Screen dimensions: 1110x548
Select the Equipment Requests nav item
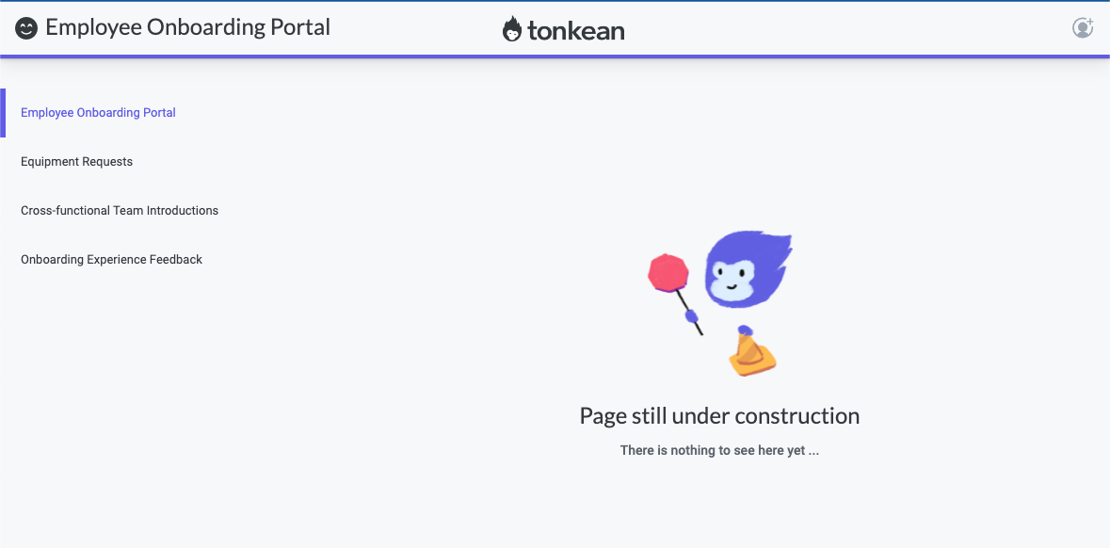point(76,161)
